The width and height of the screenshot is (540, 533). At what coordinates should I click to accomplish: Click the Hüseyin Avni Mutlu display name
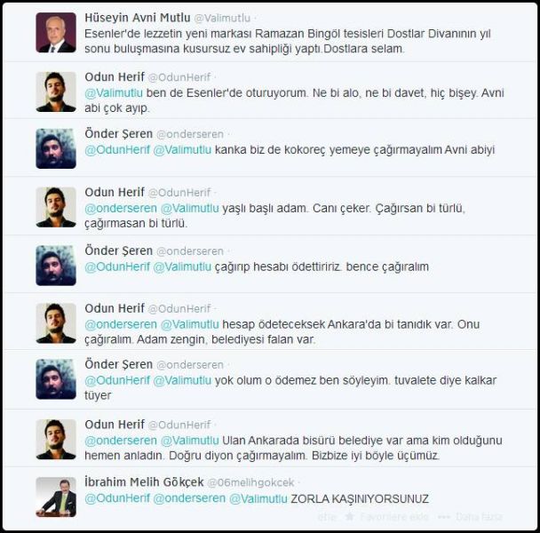[138, 18]
